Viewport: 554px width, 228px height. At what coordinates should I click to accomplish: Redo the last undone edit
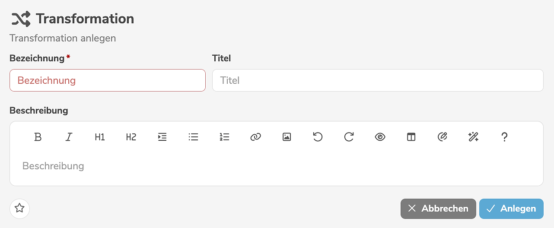coord(349,137)
